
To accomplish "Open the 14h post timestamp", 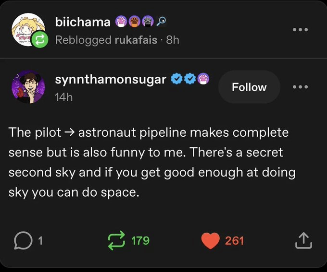I will coord(64,97).
